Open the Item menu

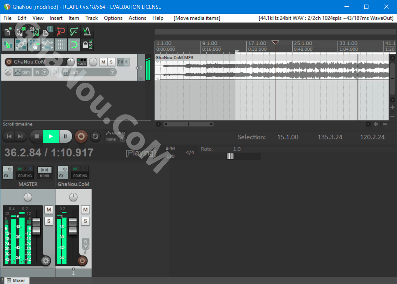[x=74, y=18]
